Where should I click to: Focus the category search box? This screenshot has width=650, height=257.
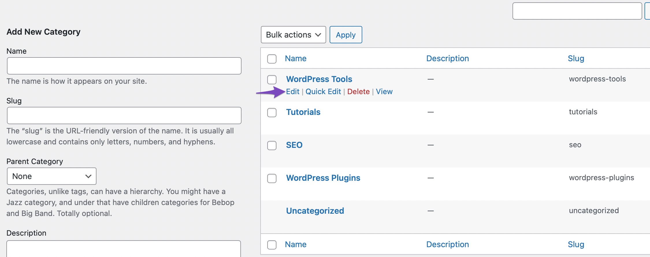pos(577,11)
